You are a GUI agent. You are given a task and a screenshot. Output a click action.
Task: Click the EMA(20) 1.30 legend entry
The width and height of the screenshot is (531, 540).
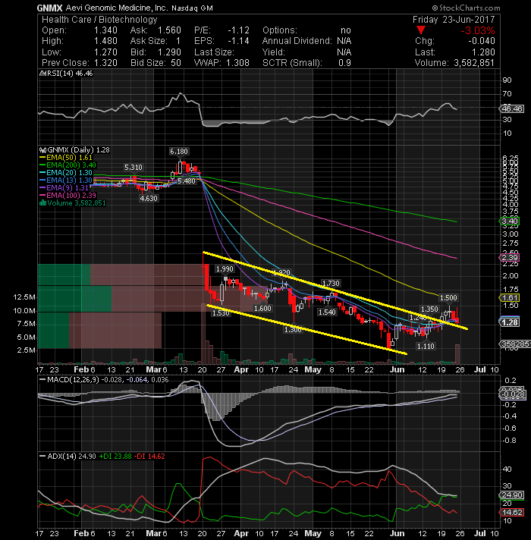tap(66, 172)
